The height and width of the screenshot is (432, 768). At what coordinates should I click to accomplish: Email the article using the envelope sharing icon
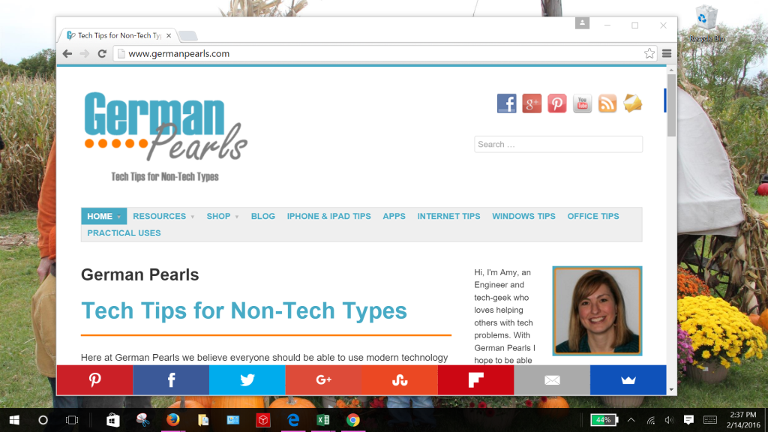click(552, 379)
